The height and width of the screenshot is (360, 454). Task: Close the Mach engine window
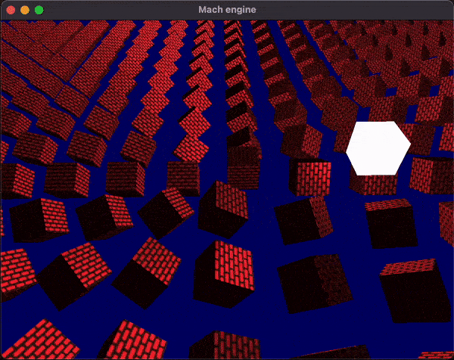click(11, 10)
